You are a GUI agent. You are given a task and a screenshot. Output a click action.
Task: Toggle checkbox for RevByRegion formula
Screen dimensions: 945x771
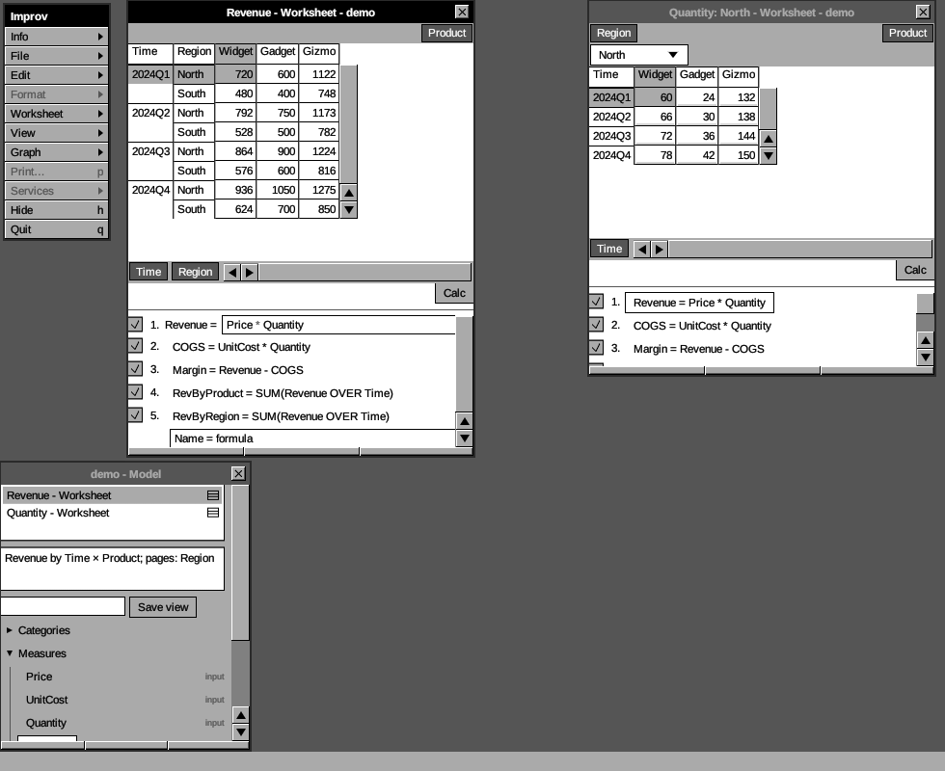click(x=136, y=415)
